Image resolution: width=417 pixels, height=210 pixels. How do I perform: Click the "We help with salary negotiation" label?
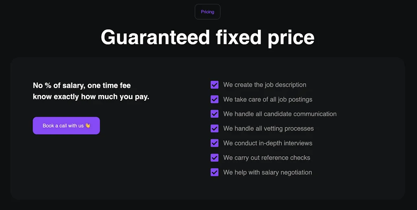coord(268,172)
